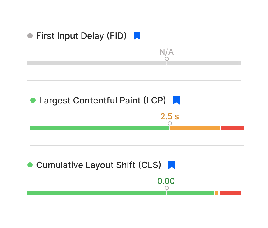268x228 pixels.
Task: Open the First Input Delay (FID) label
Action: click(x=81, y=36)
